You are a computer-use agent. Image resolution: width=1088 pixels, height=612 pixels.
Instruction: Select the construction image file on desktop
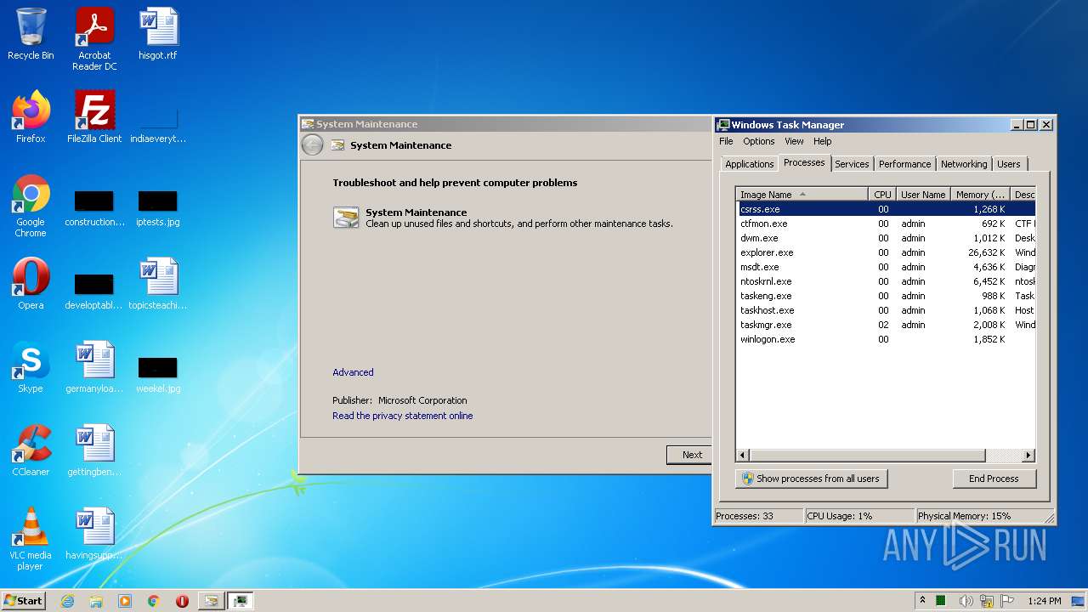coord(94,208)
